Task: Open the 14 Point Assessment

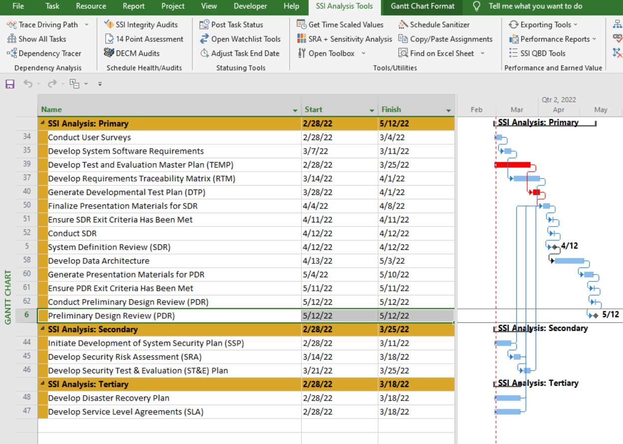Action: (144, 39)
